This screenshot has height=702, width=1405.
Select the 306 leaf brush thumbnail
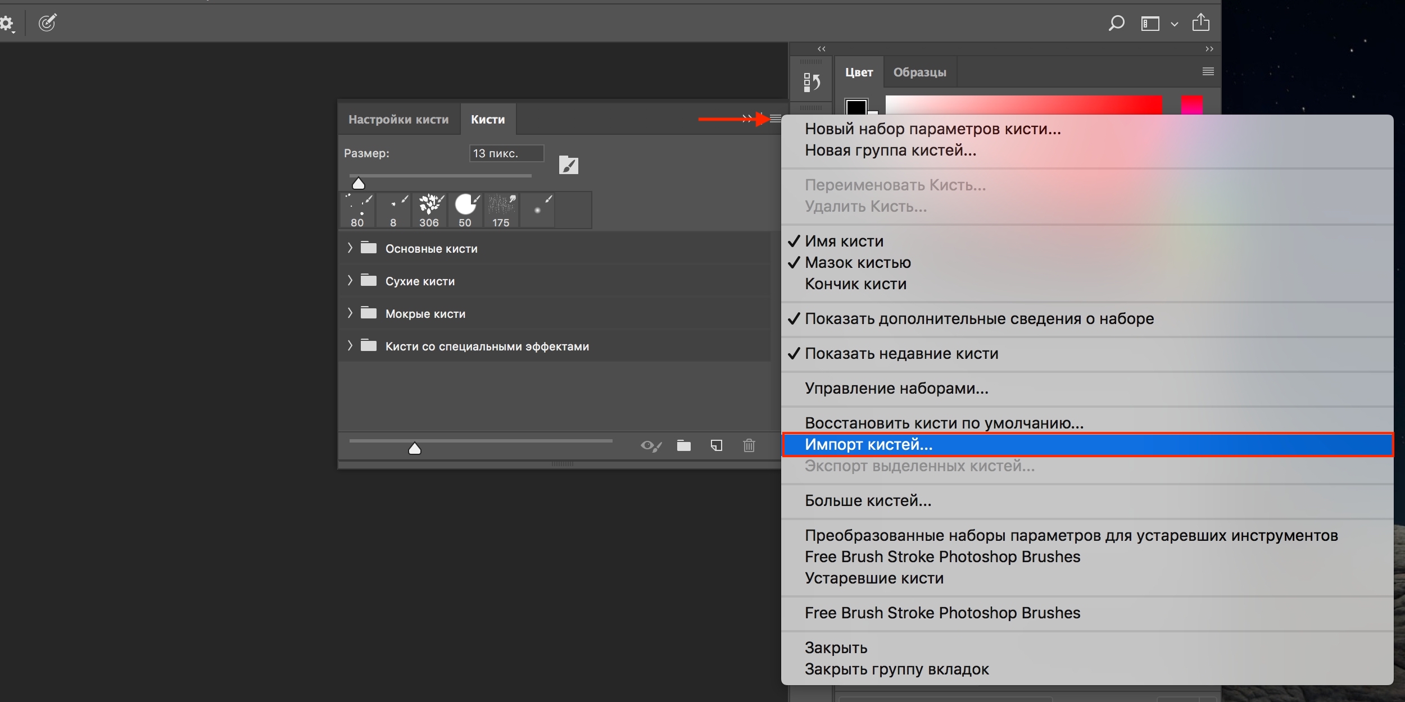point(429,210)
